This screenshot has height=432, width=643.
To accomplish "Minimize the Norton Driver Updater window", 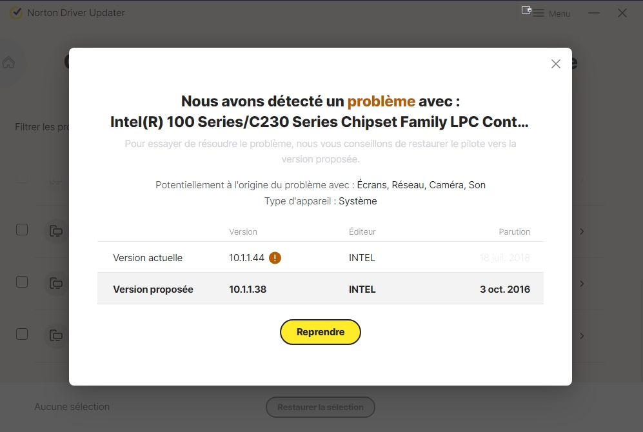I will coord(594,13).
